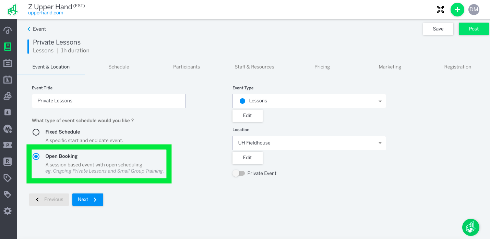Click the blue Lessons color dot
490x239 pixels.
[x=242, y=101]
